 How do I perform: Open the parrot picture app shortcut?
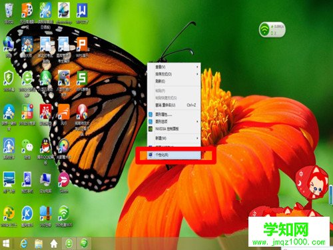click(x=64, y=78)
